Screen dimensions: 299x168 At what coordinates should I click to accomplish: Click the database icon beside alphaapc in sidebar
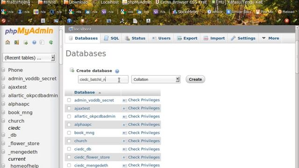pos(3,104)
